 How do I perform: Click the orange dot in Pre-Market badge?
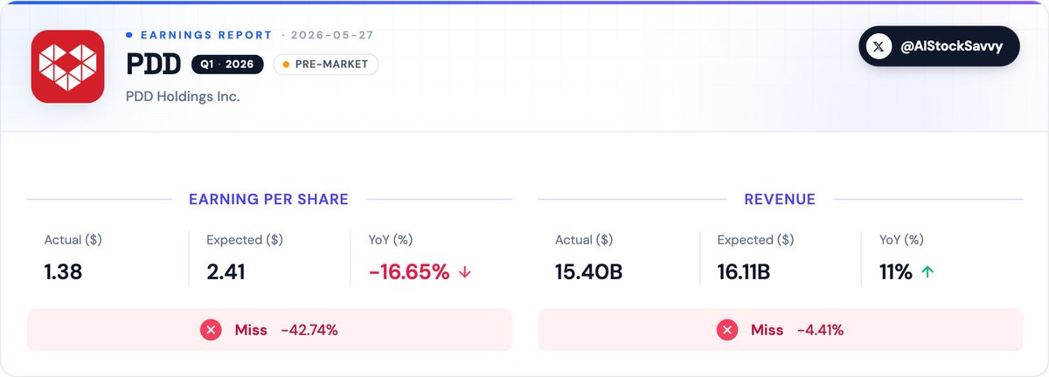click(x=287, y=65)
